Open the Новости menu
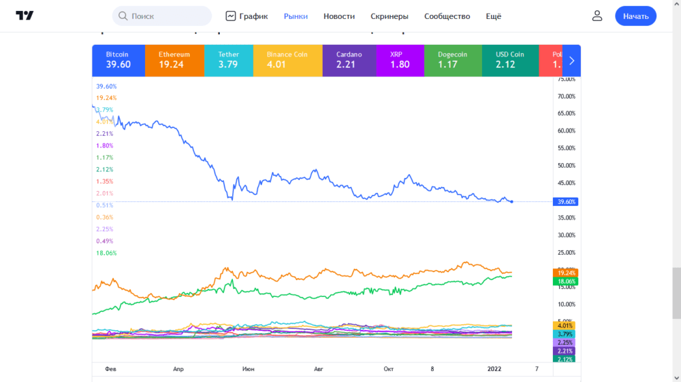Screen dimensions: 681x382 pyautogui.click(x=339, y=16)
